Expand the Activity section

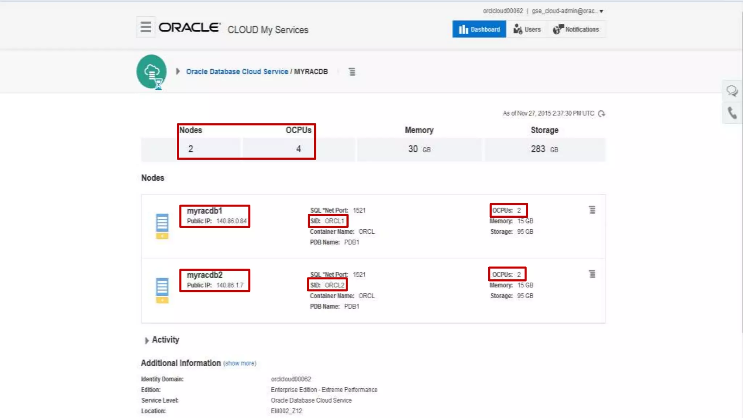tap(147, 340)
